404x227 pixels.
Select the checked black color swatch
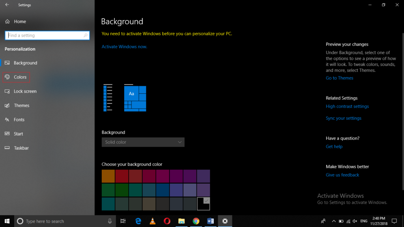pos(203,204)
